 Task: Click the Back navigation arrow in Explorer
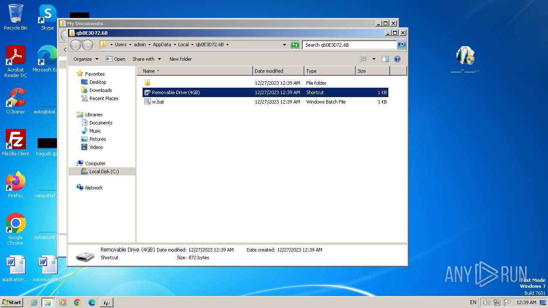point(75,44)
